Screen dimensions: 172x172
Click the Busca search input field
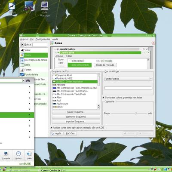click(x=40, y=45)
